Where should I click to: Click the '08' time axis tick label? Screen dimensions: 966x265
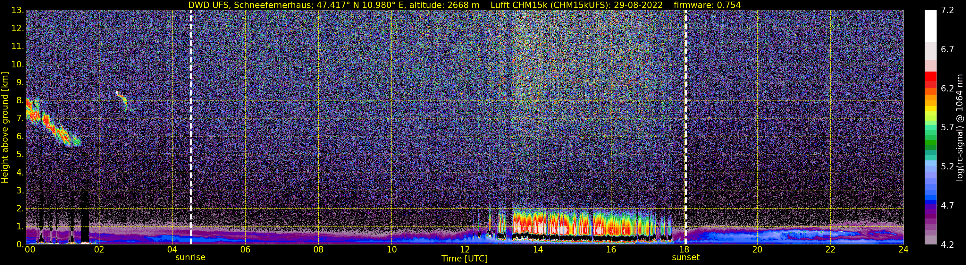point(318,250)
